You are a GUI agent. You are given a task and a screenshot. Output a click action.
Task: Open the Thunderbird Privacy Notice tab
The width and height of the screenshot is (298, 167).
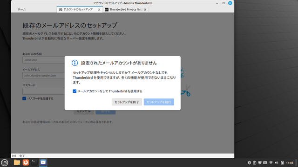click(x=125, y=9)
